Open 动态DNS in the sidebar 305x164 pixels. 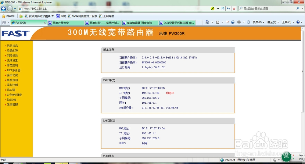(12, 100)
